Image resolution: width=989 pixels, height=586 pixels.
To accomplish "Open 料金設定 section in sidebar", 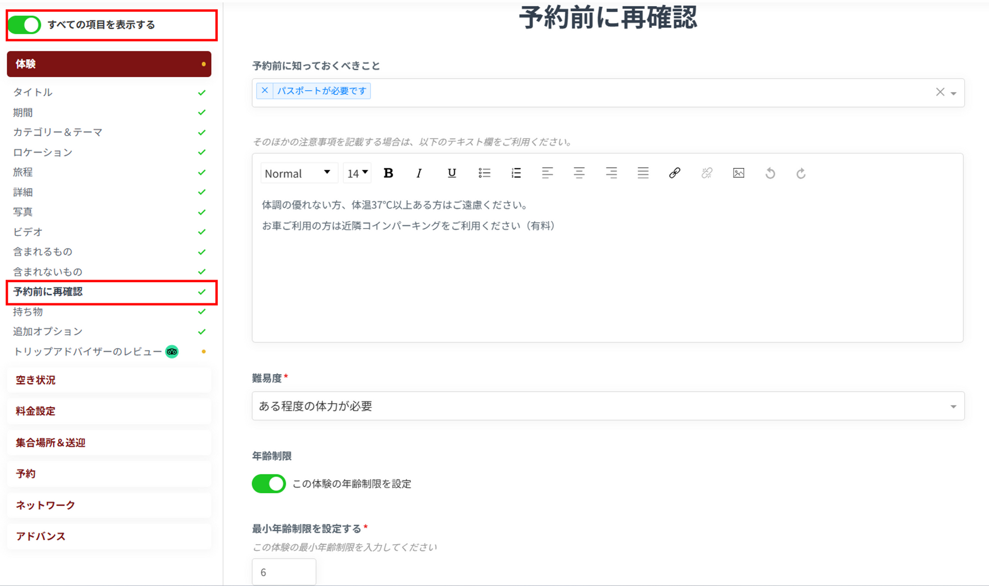I will click(36, 411).
